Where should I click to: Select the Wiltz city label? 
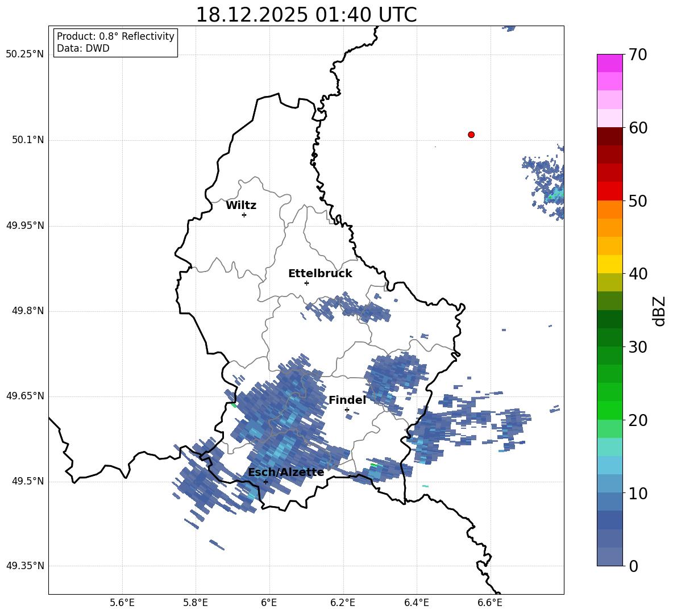tap(241, 206)
